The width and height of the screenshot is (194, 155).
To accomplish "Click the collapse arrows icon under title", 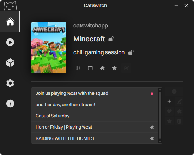I will 78,68.
